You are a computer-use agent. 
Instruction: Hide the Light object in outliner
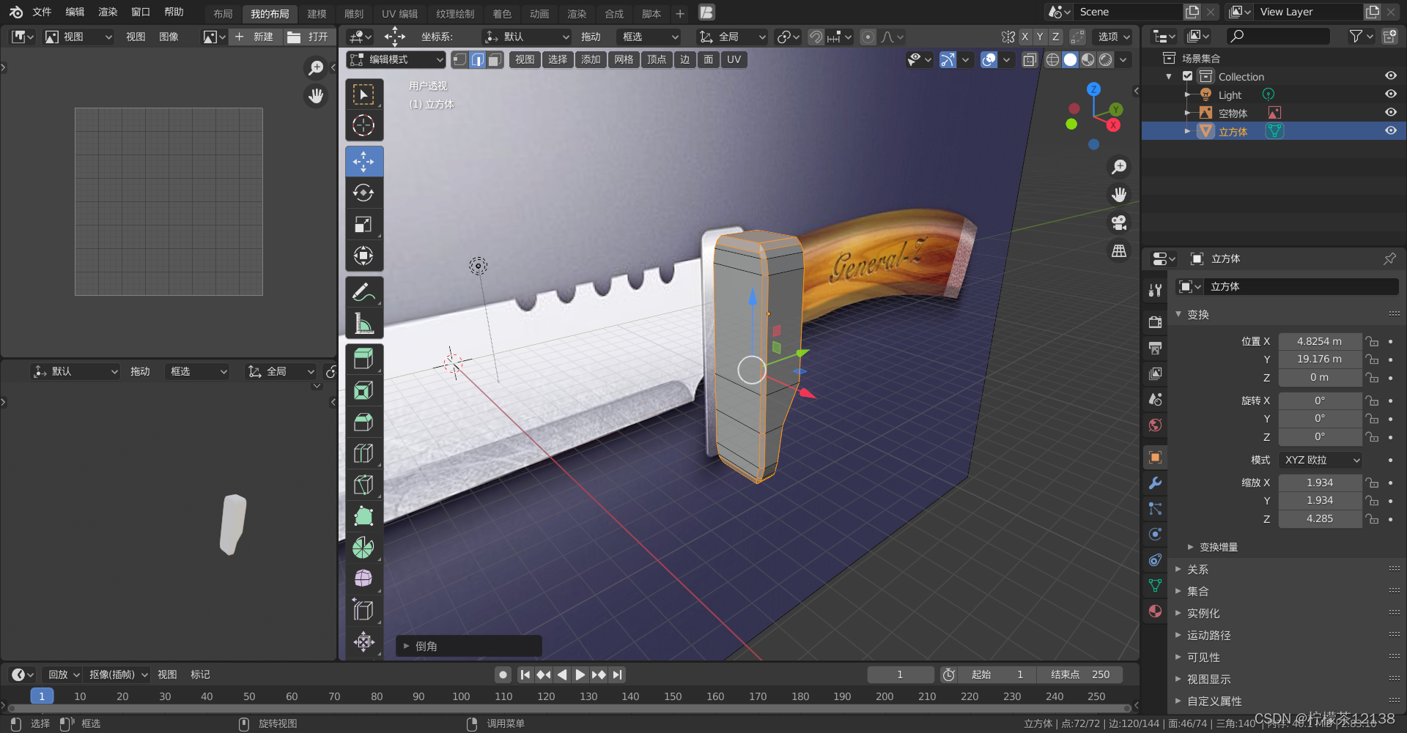tap(1390, 94)
